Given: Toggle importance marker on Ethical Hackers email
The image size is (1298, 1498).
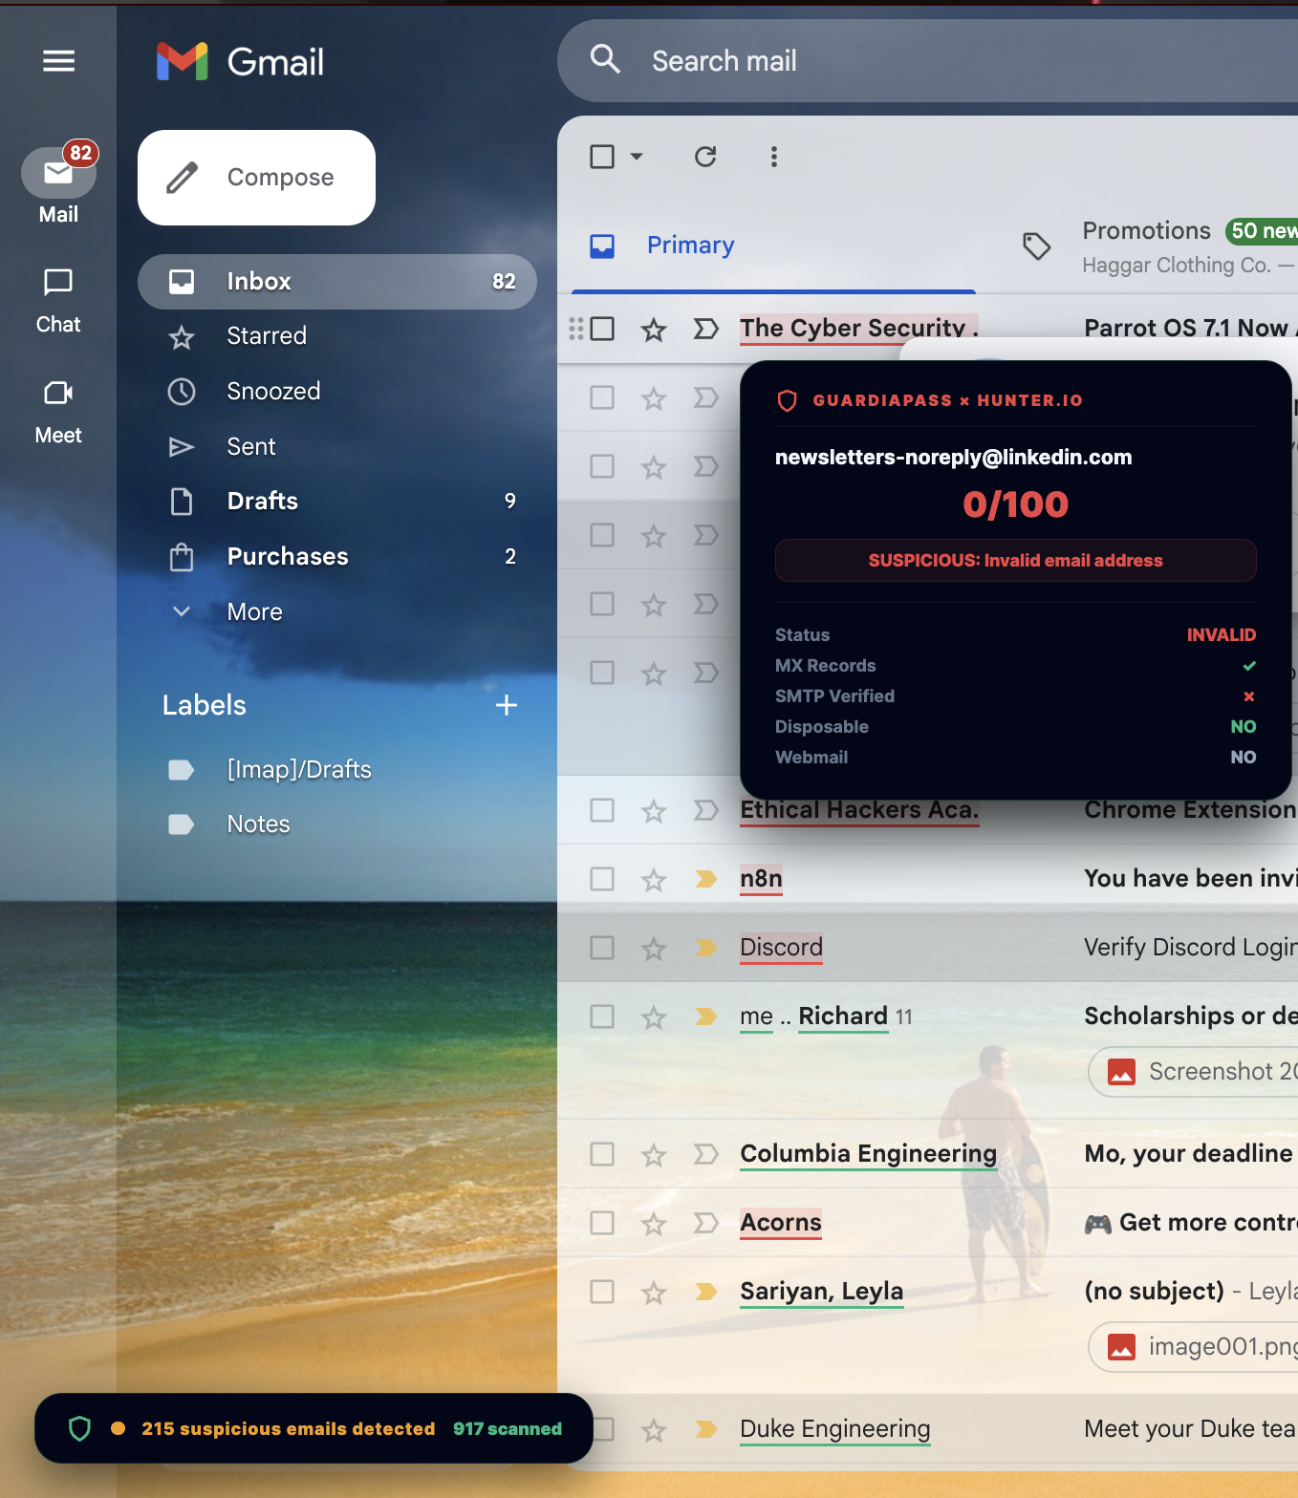Looking at the screenshot, I should (705, 811).
